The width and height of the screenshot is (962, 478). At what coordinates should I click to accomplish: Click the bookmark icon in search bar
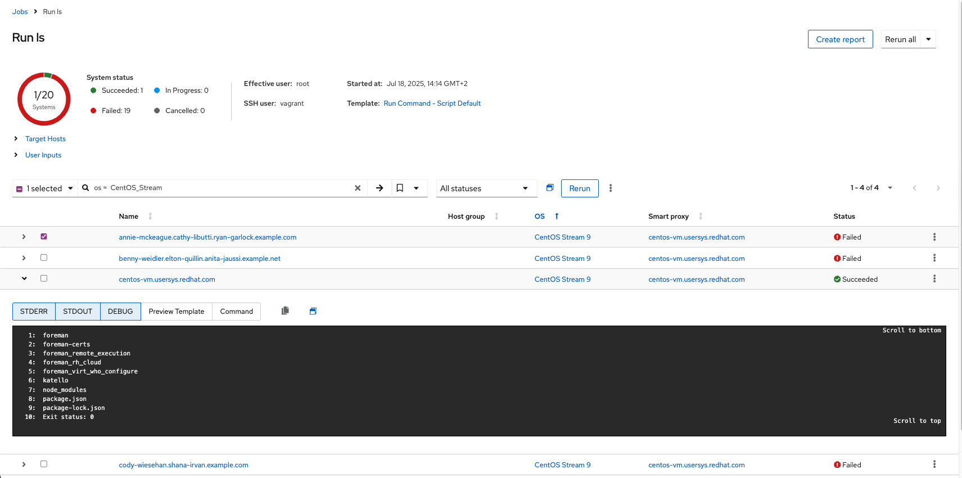(400, 188)
